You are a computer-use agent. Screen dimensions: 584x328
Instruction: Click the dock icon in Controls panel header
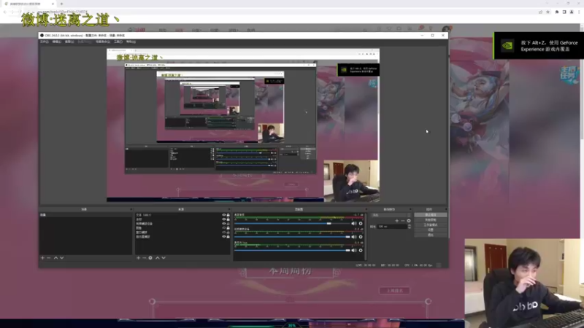pyautogui.click(x=445, y=209)
